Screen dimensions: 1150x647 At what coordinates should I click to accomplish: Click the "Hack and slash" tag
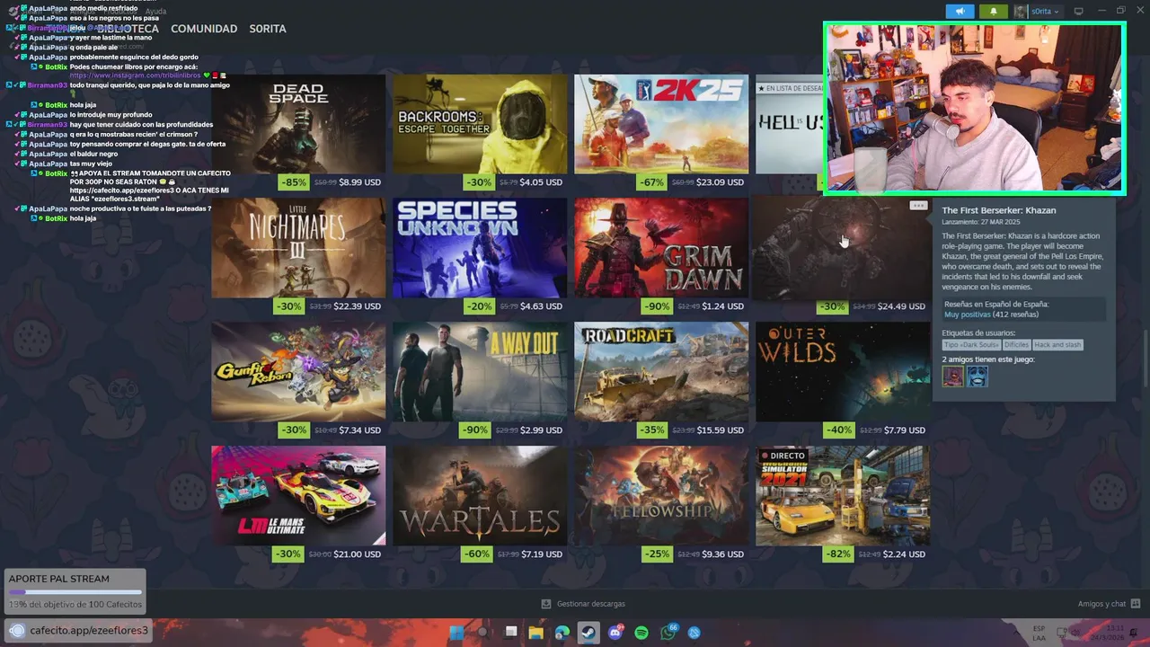point(1057,345)
